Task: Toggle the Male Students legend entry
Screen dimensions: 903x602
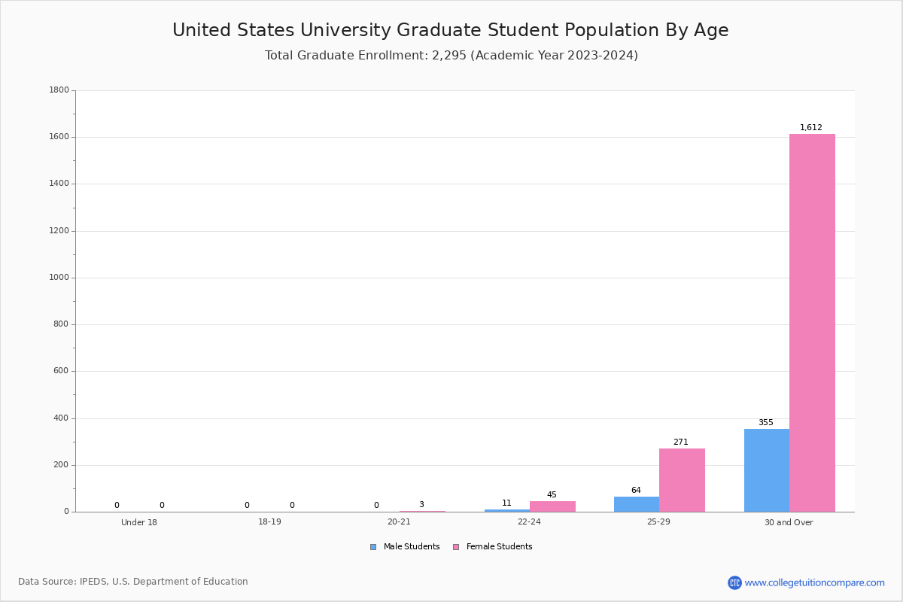Action: (x=405, y=547)
